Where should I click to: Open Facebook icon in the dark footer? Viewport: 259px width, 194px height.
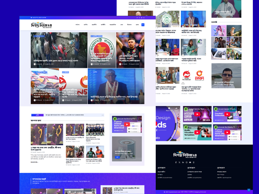pos(176,162)
